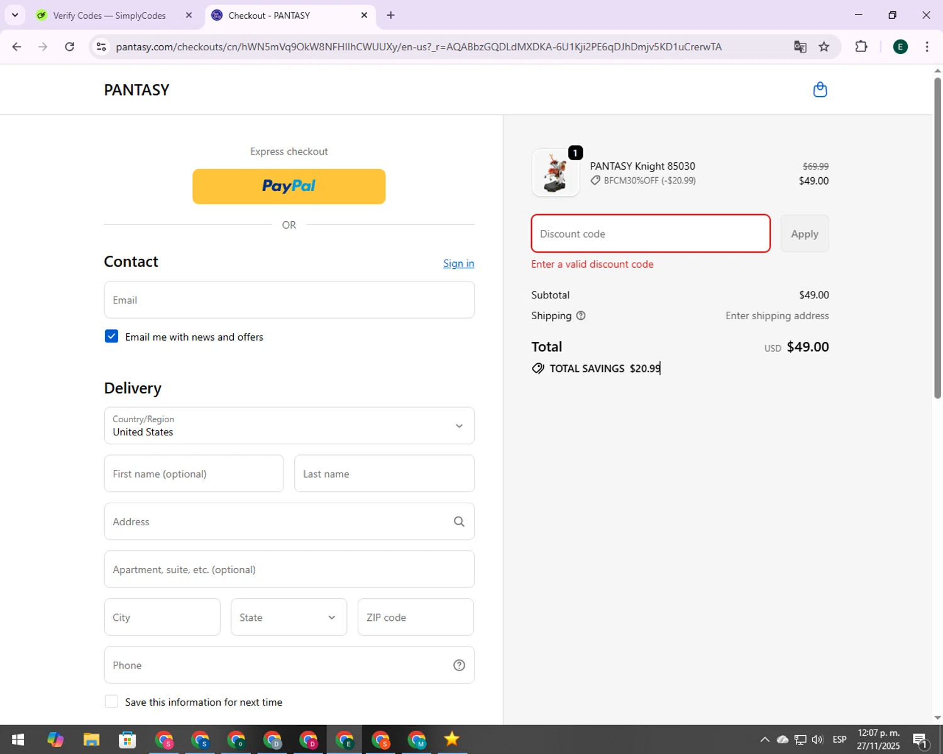
Task: Click the City input field
Action: click(162, 617)
